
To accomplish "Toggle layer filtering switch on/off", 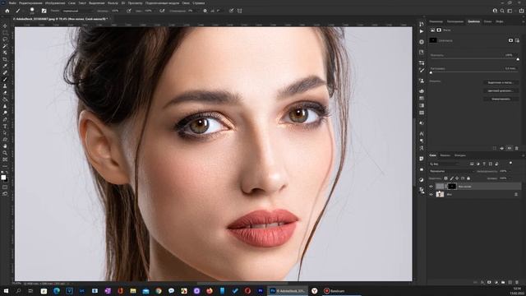I will (x=510, y=163).
